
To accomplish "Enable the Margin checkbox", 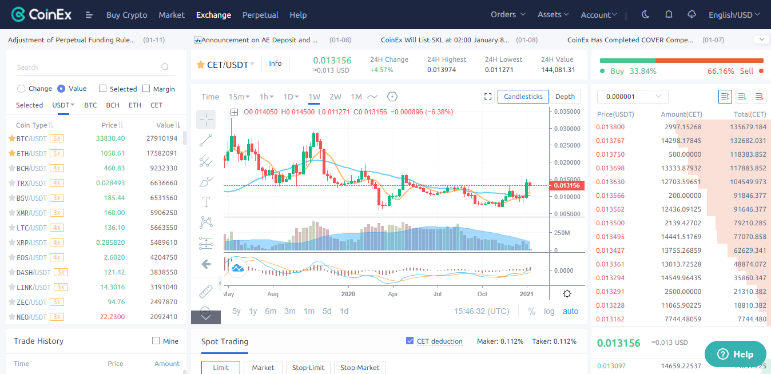I will 146,89.
